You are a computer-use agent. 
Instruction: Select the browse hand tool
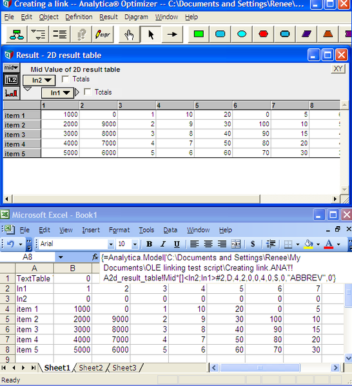pyautogui.click(x=129, y=34)
